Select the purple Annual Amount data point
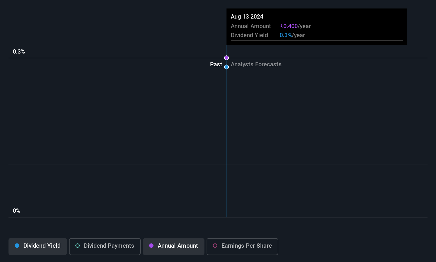436x262 pixels. click(x=226, y=58)
